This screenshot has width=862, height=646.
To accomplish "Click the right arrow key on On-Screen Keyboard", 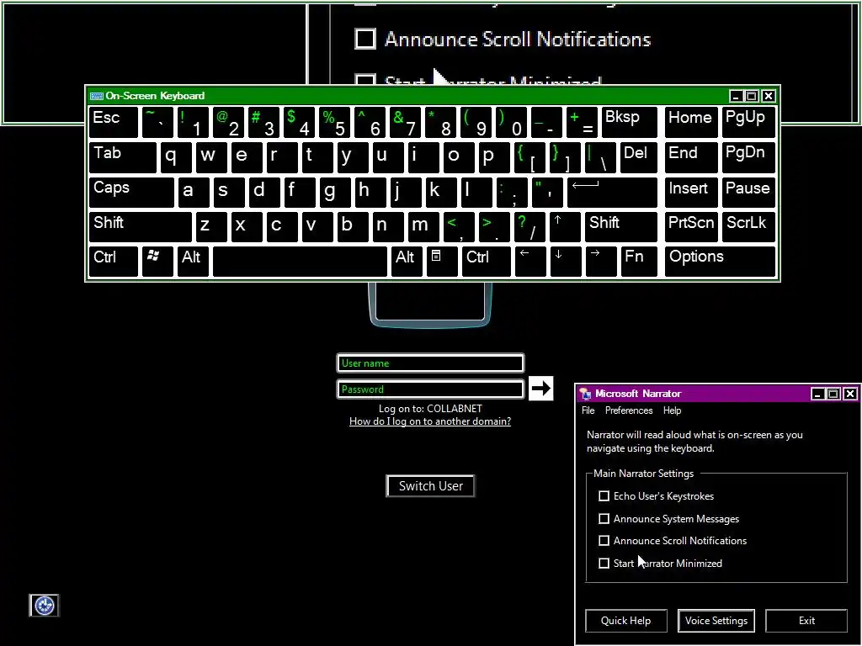I will click(601, 262).
